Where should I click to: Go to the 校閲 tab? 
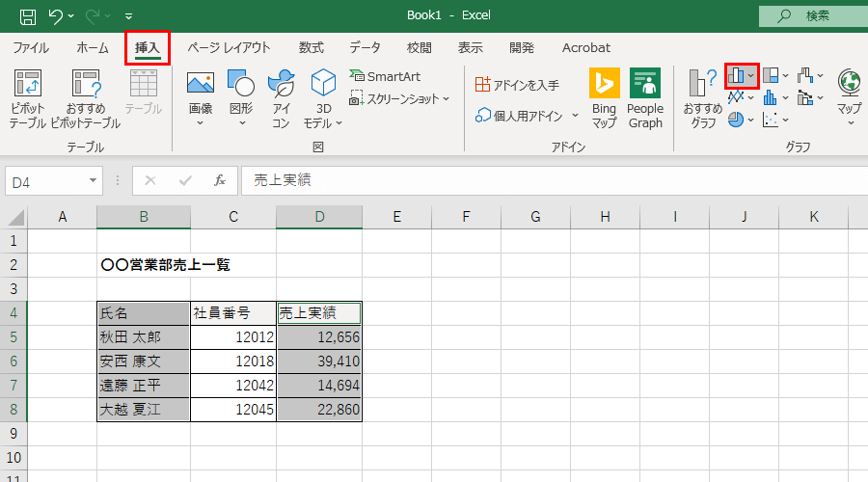click(420, 48)
